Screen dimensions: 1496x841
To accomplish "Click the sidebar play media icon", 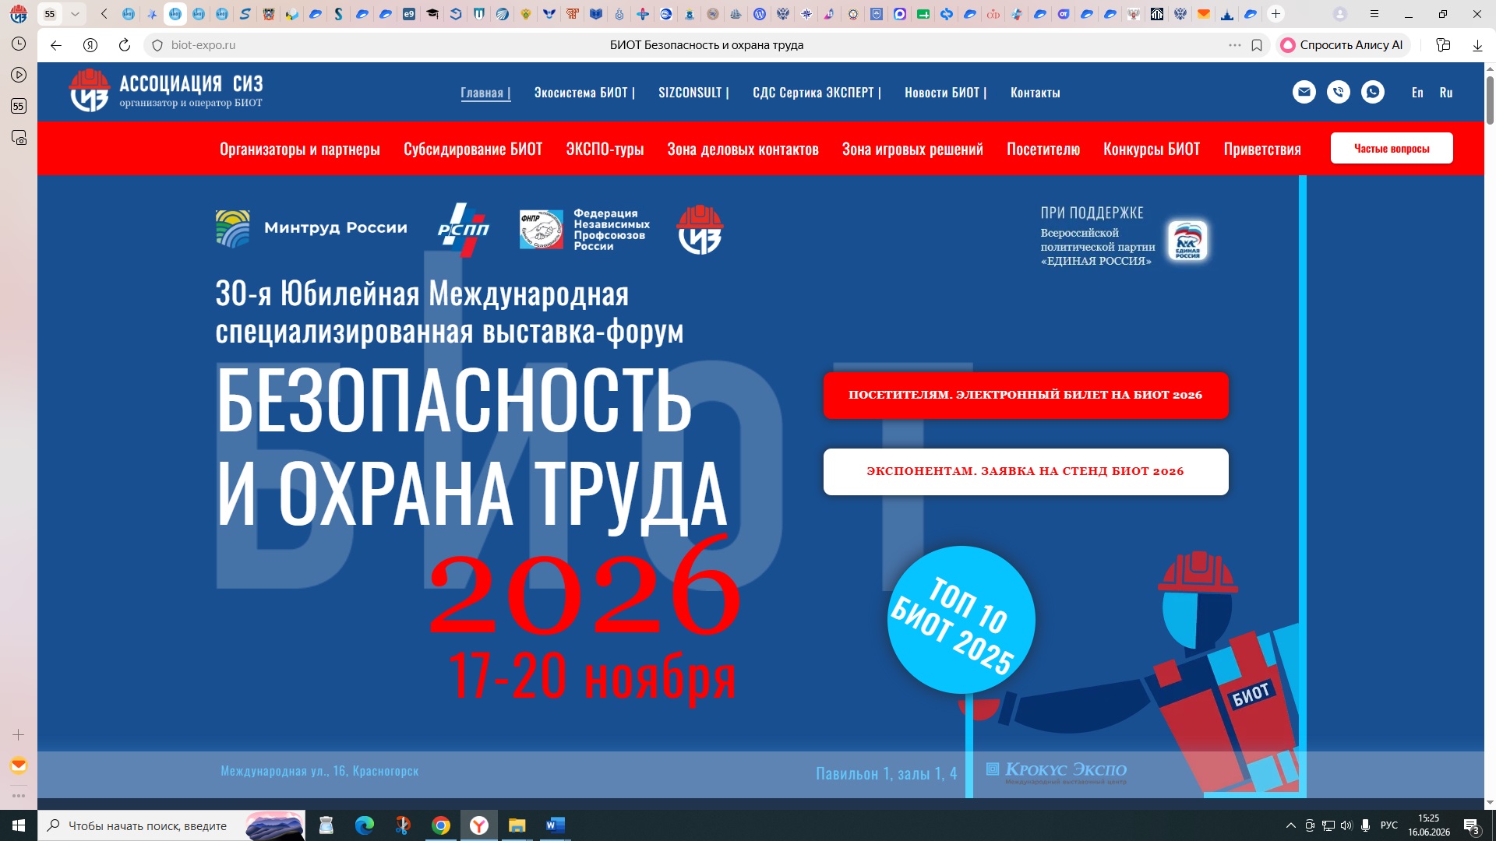I will 19,75.
